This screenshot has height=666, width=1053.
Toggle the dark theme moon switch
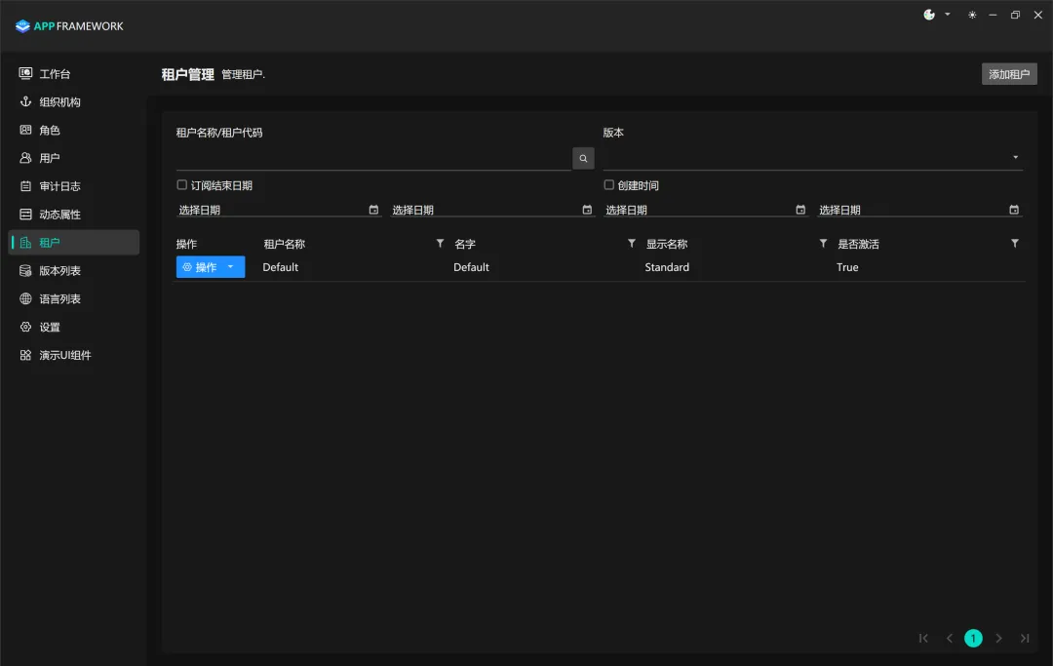[927, 15]
